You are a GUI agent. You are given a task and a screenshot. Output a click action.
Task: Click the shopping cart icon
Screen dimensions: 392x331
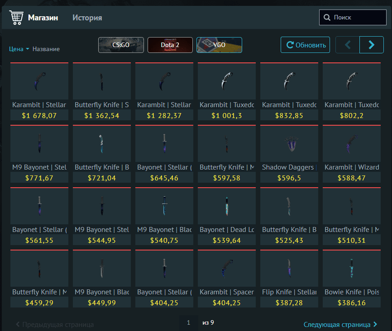tap(16, 18)
